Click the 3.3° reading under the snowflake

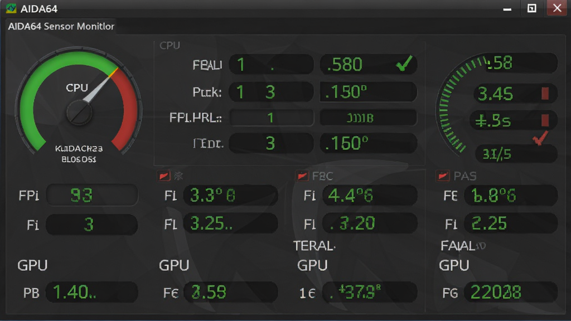click(230, 196)
